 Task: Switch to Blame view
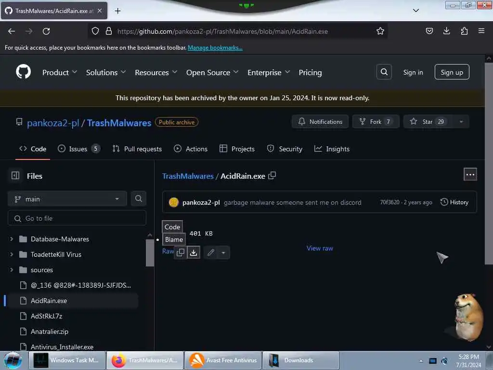[174, 239]
